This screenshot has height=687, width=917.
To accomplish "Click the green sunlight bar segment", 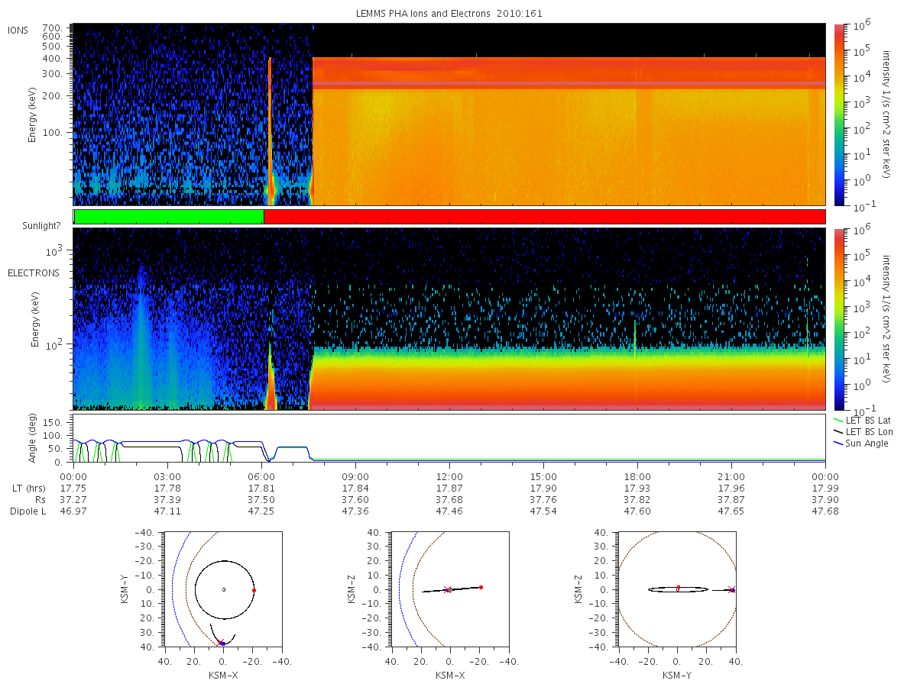I will [169, 217].
